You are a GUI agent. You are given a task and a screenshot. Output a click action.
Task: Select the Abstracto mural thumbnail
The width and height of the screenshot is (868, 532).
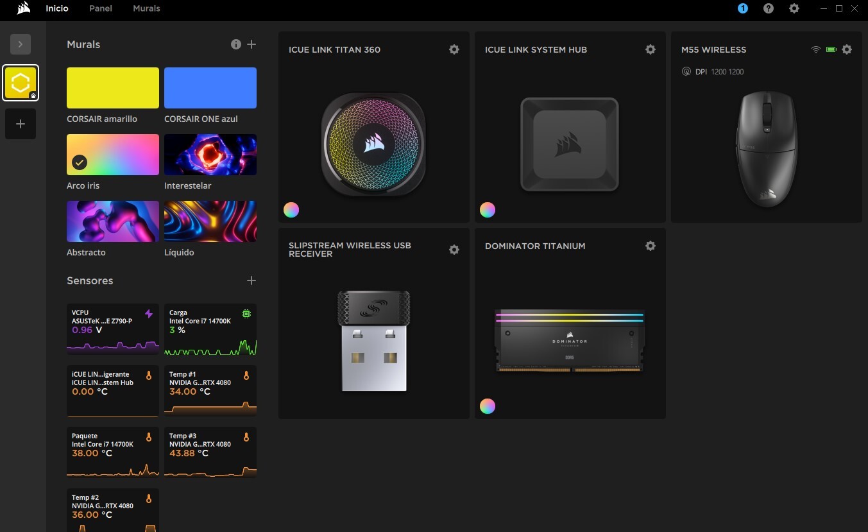113,221
